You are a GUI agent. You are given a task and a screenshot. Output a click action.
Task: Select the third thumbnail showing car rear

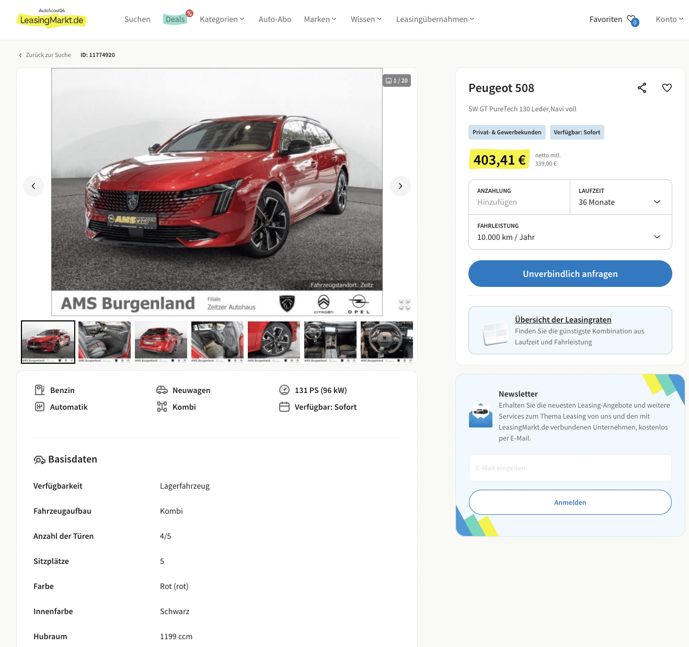click(161, 342)
